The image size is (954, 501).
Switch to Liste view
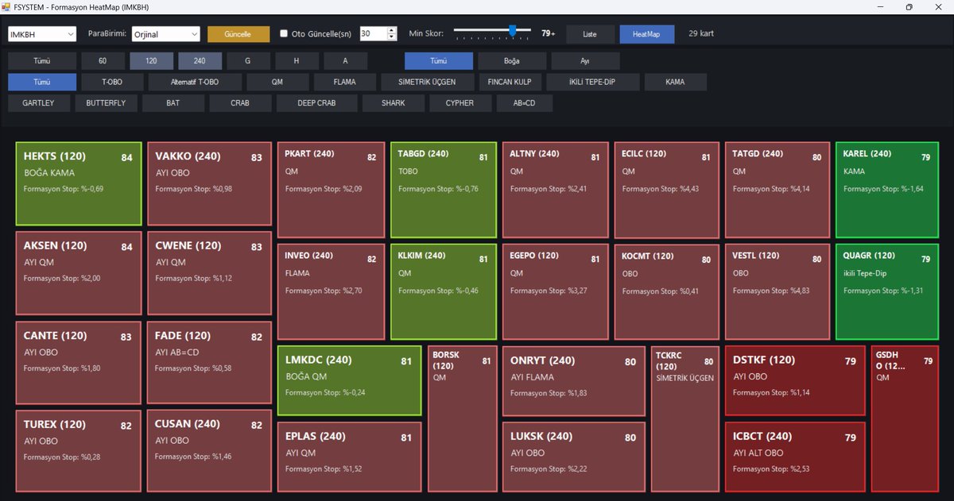590,34
